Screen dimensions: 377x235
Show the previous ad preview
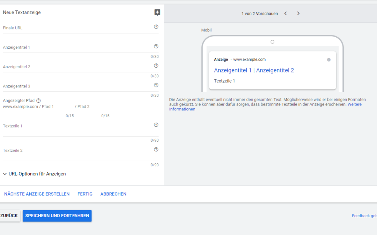[x=286, y=14]
